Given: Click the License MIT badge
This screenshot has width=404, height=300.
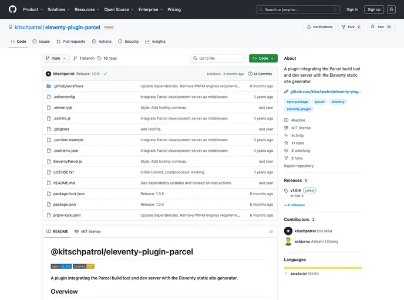Looking at the screenshot, I should click(83, 267).
